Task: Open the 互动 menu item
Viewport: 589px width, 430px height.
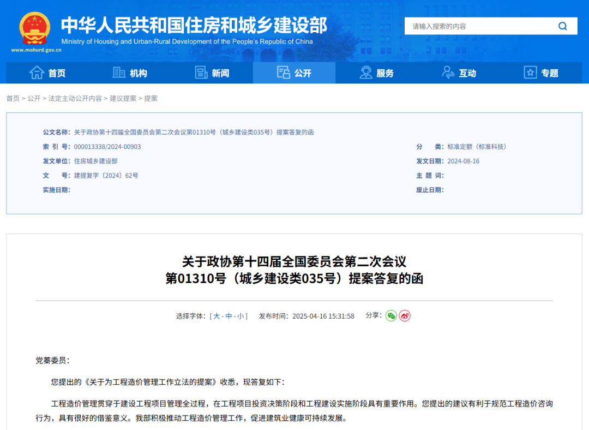Action: point(459,73)
